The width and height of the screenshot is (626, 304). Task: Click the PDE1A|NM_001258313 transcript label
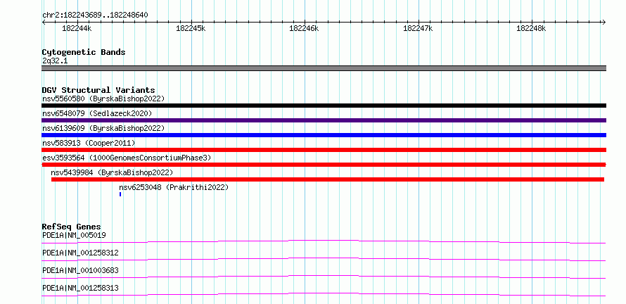tap(80, 288)
